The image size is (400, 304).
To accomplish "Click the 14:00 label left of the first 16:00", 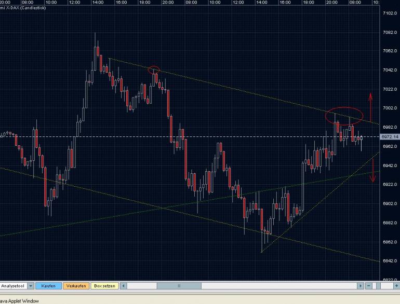I will click(98, 2).
